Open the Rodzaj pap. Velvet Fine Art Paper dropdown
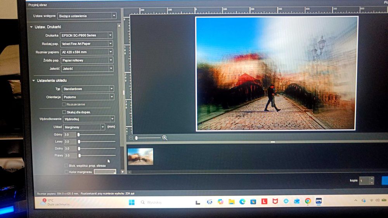 tap(87, 44)
